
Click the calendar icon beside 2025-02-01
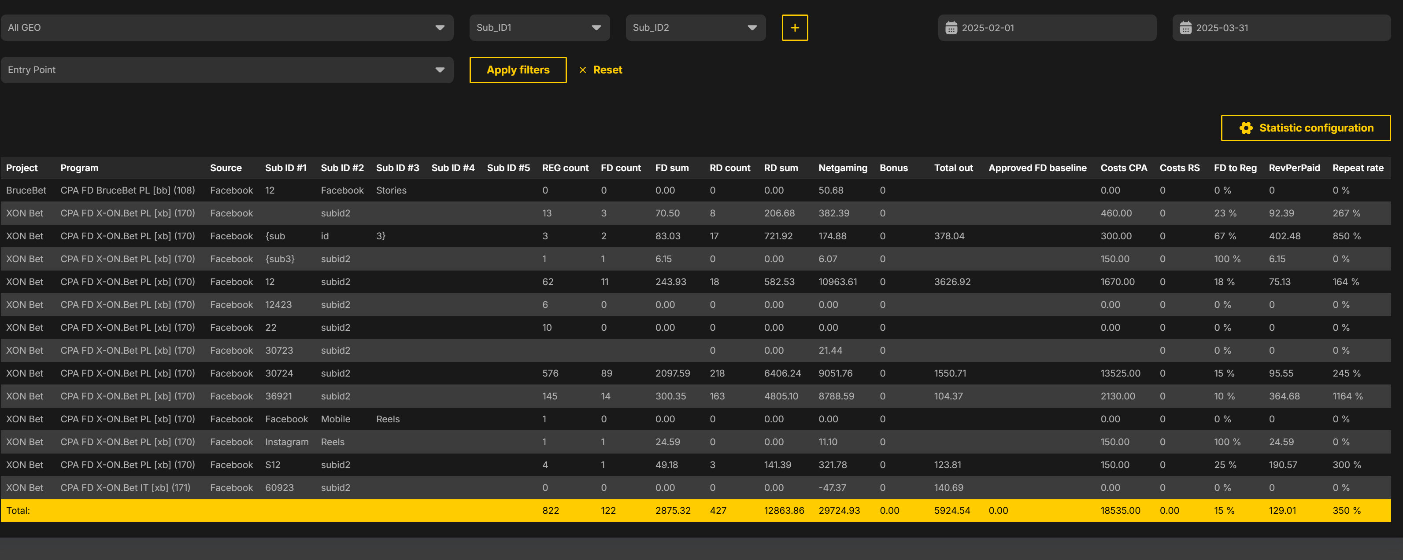click(951, 28)
